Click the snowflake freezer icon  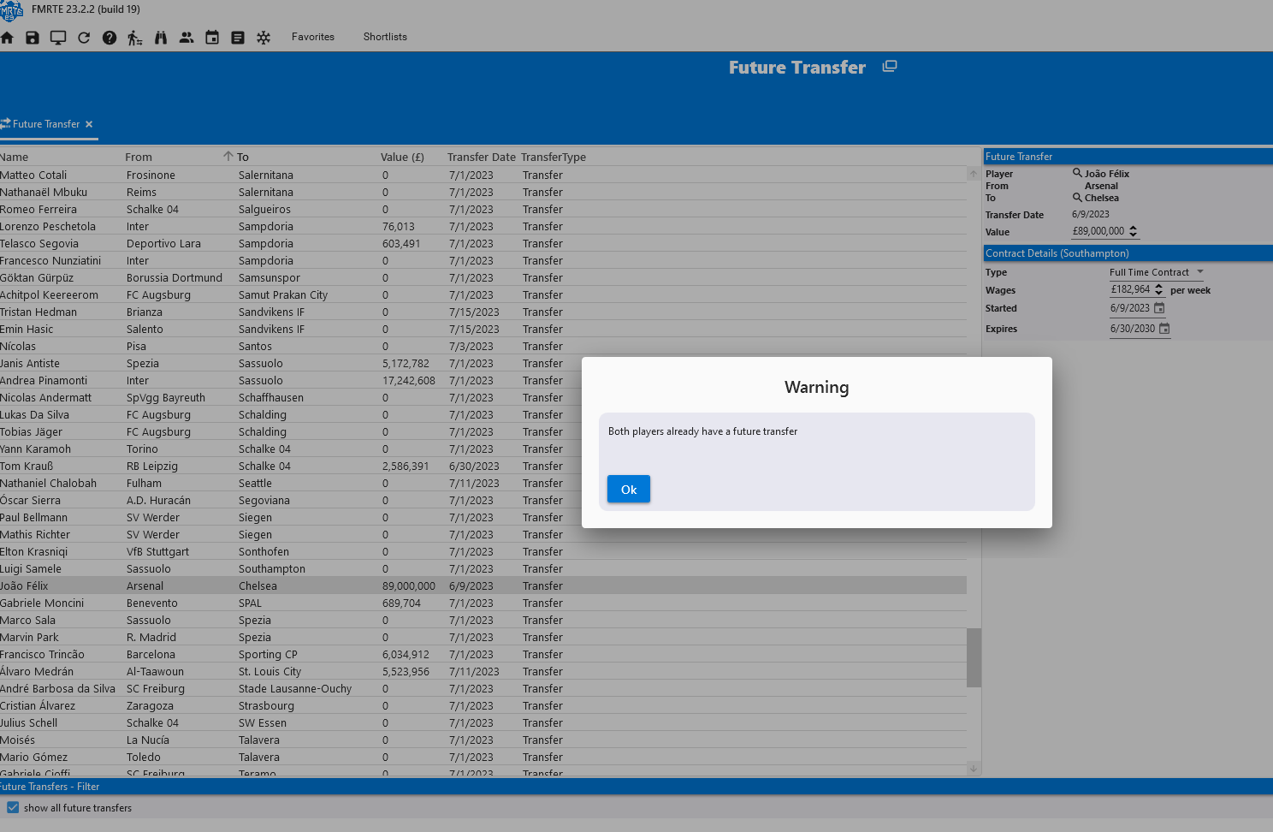pyautogui.click(x=263, y=38)
